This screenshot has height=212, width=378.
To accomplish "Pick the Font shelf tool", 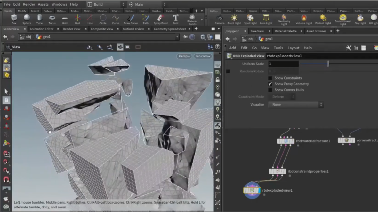I will [x=175, y=19].
